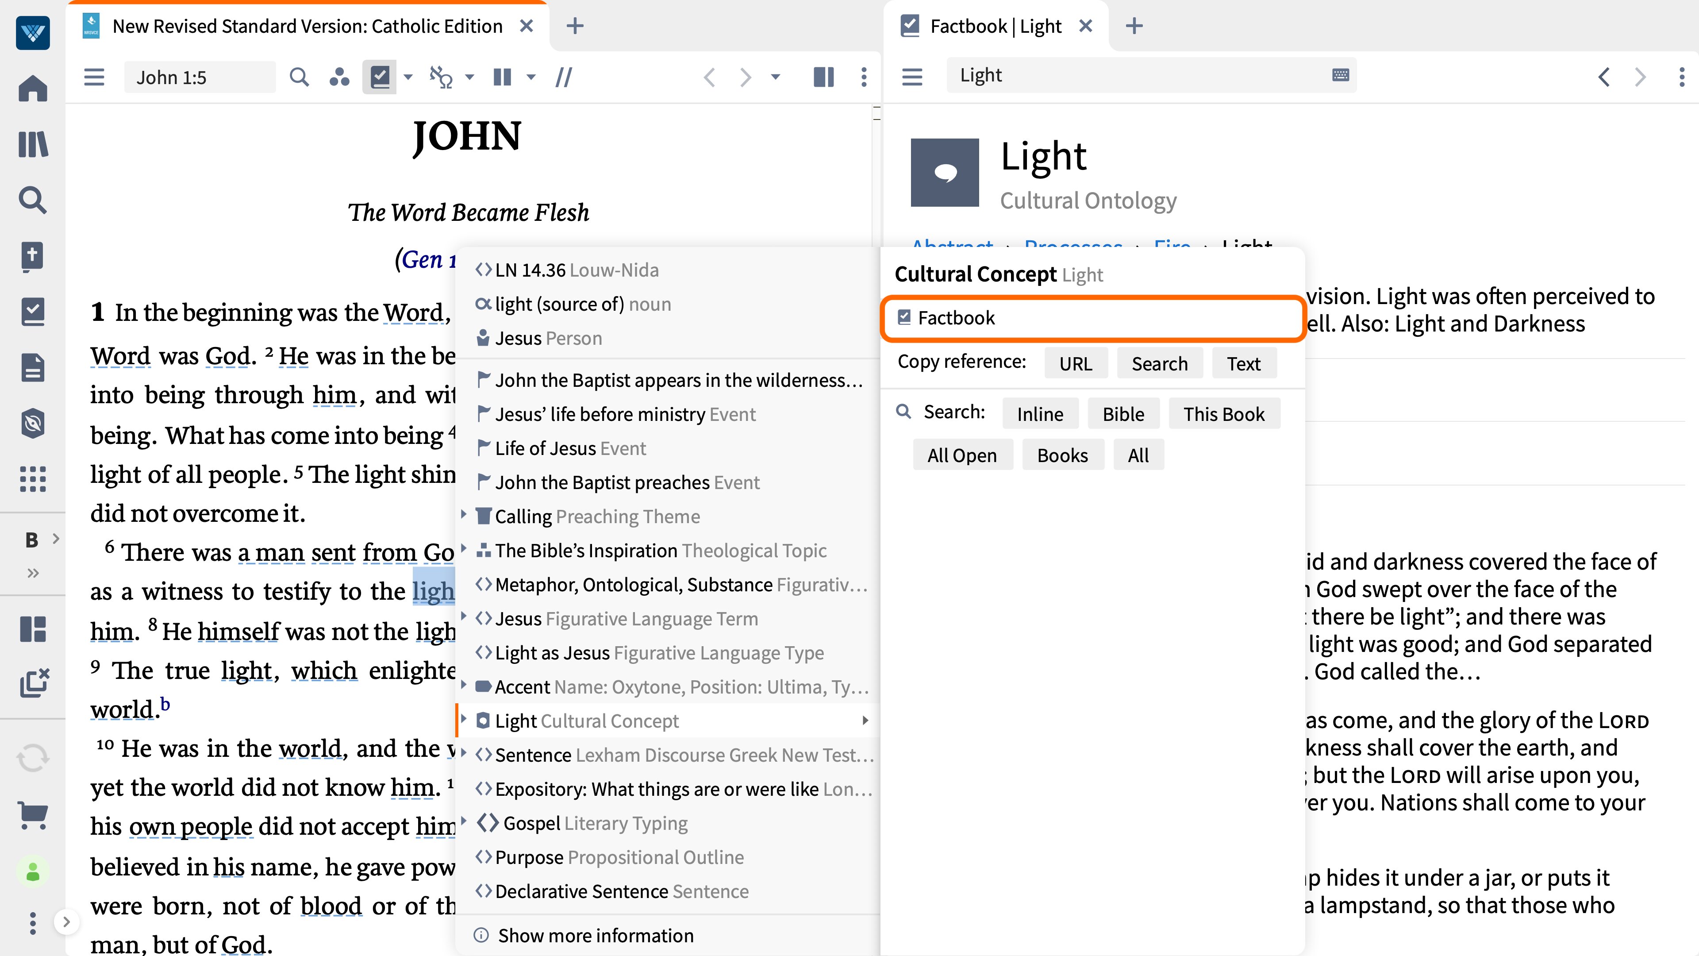
Task: Click the interlinear link icon
Action: click(x=441, y=77)
